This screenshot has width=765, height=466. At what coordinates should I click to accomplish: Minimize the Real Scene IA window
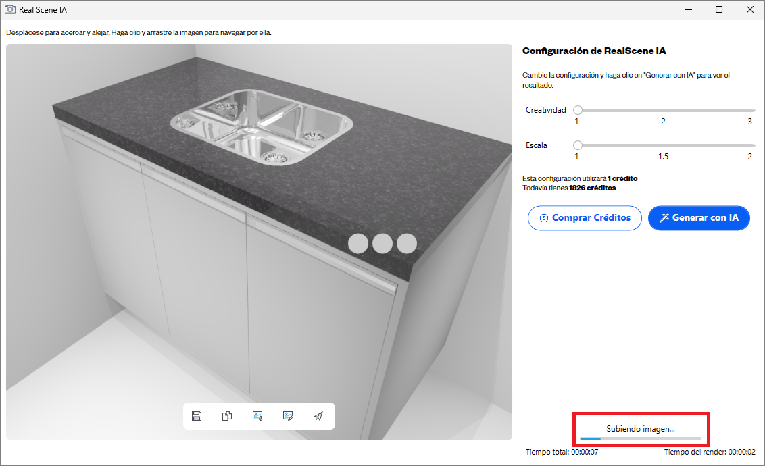(689, 9)
